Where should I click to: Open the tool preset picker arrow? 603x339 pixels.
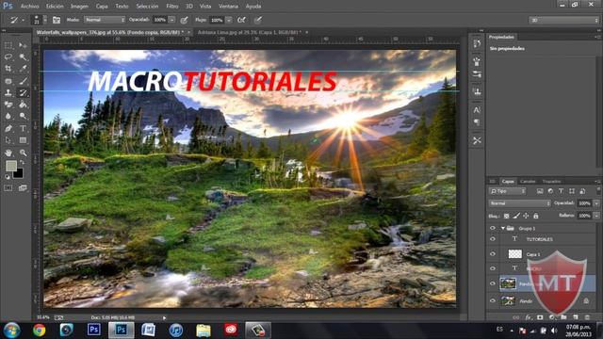click(23, 20)
